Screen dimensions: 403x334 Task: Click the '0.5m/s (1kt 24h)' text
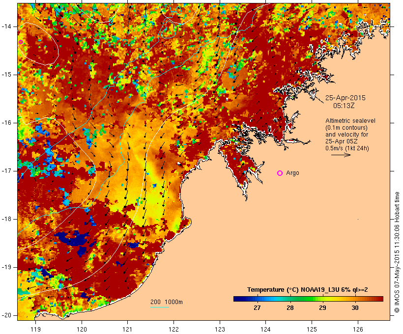tap(347, 148)
